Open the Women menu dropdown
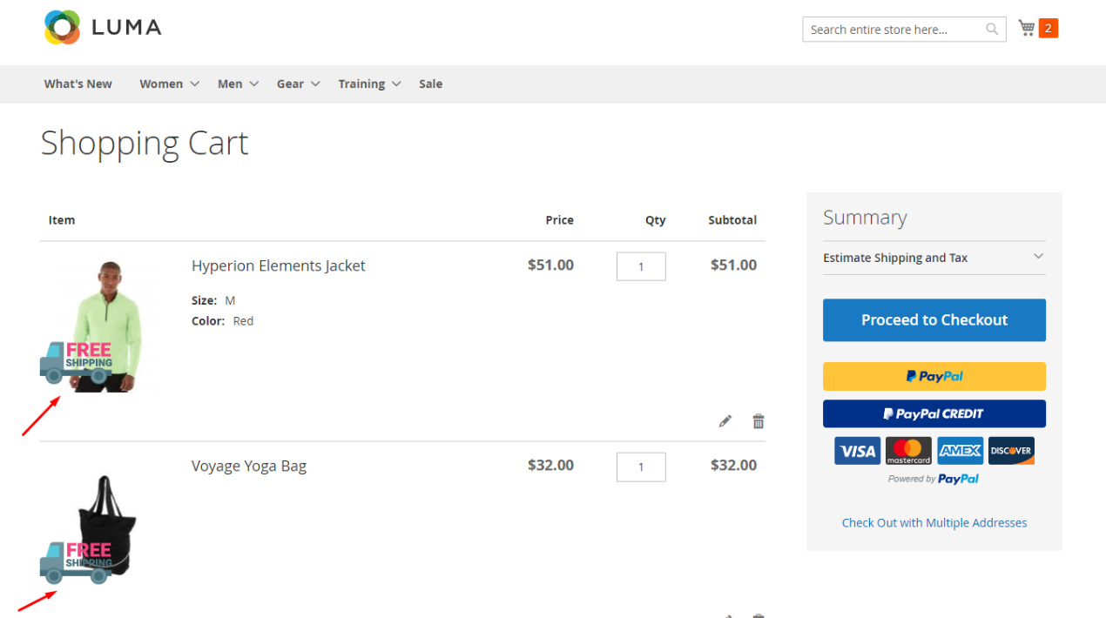This screenshot has height=618, width=1106. (x=169, y=84)
